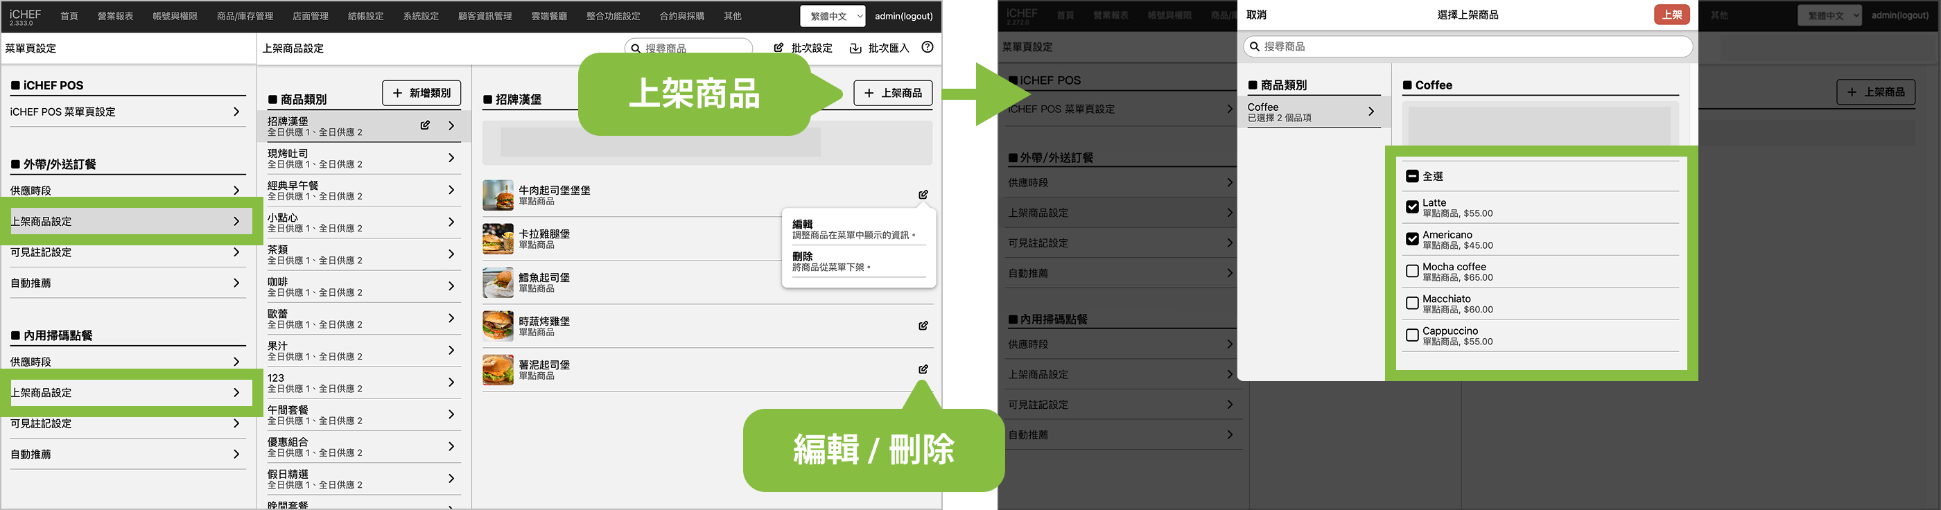Click the batch import icon

coord(855,49)
